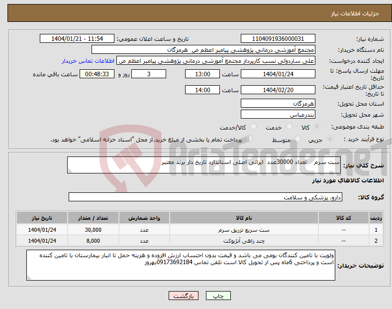
Task: Click the گروه کالا field دارو، پزشکی و سلامت
Action: pyautogui.click(x=205, y=197)
